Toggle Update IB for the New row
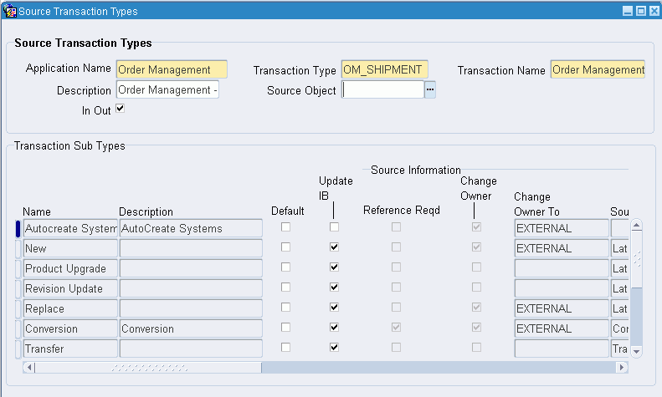Image resolution: width=662 pixels, height=397 pixels. click(x=334, y=247)
